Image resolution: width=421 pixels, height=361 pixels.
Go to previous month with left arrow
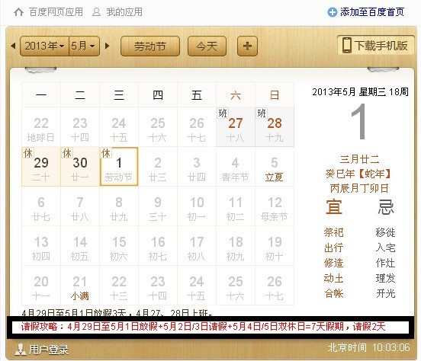tap(13, 46)
